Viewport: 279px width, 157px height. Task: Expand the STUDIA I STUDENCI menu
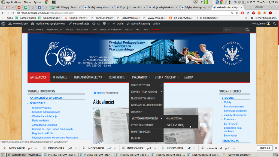pos(167,77)
